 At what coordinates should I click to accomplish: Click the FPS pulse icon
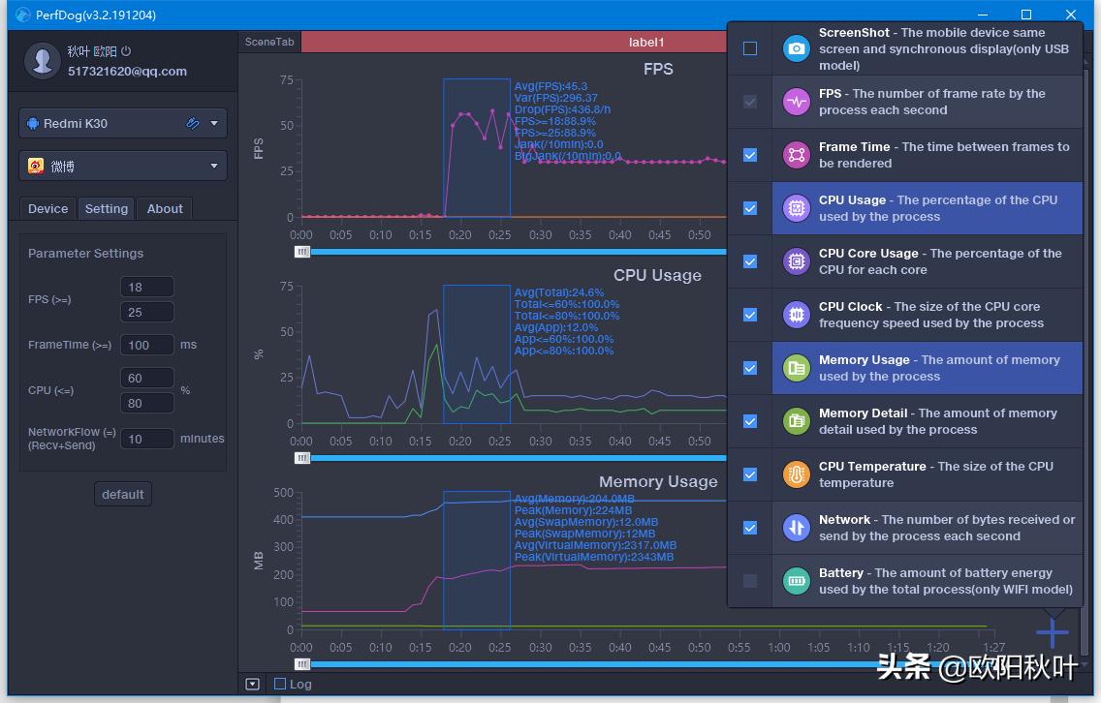pyautogui.click(x=797, y=102)
